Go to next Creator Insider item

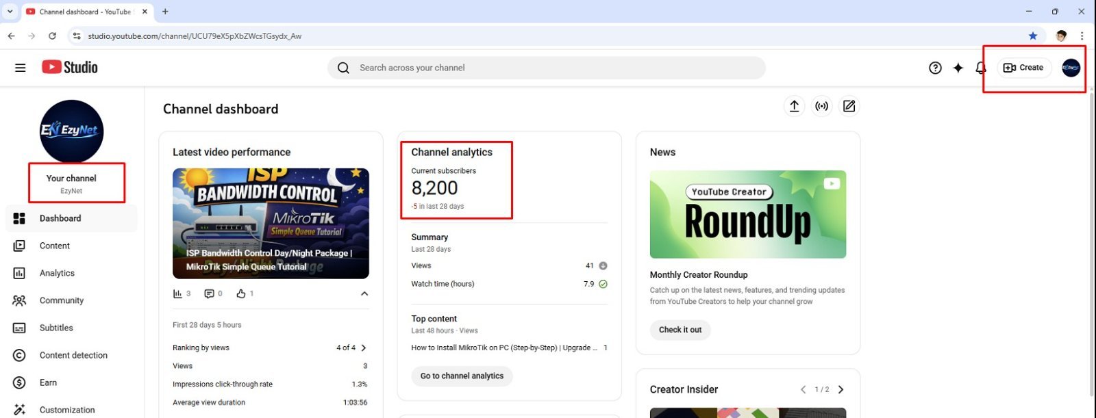pos(840,389)
